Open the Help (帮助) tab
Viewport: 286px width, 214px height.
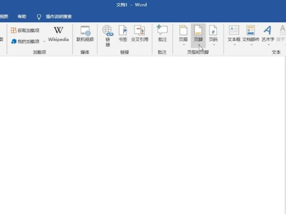click(x=22, y=16)
